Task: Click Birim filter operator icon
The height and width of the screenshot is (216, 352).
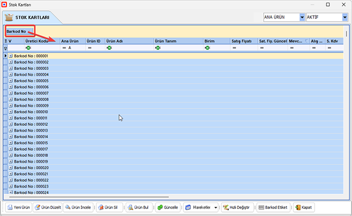Action: click(x=207, y=48)
